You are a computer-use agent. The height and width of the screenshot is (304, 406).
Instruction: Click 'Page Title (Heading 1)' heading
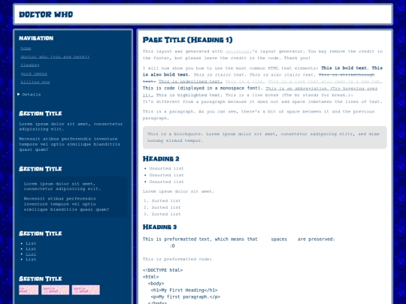187,40
